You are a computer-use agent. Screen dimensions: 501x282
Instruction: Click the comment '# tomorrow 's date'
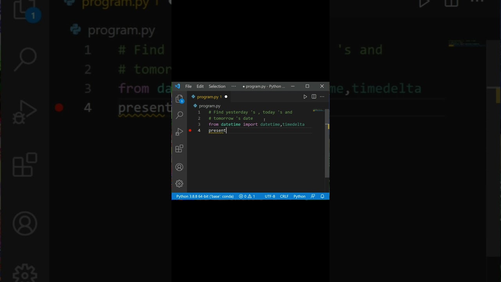231,118
